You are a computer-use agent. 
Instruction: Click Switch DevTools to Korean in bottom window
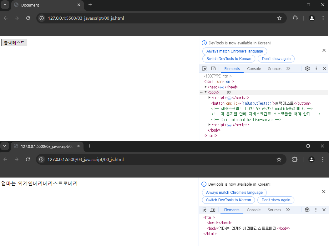coord(228,200)
